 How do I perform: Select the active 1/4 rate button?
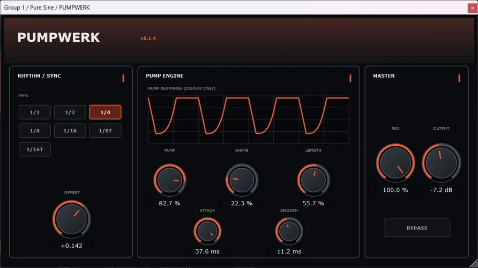105,112
